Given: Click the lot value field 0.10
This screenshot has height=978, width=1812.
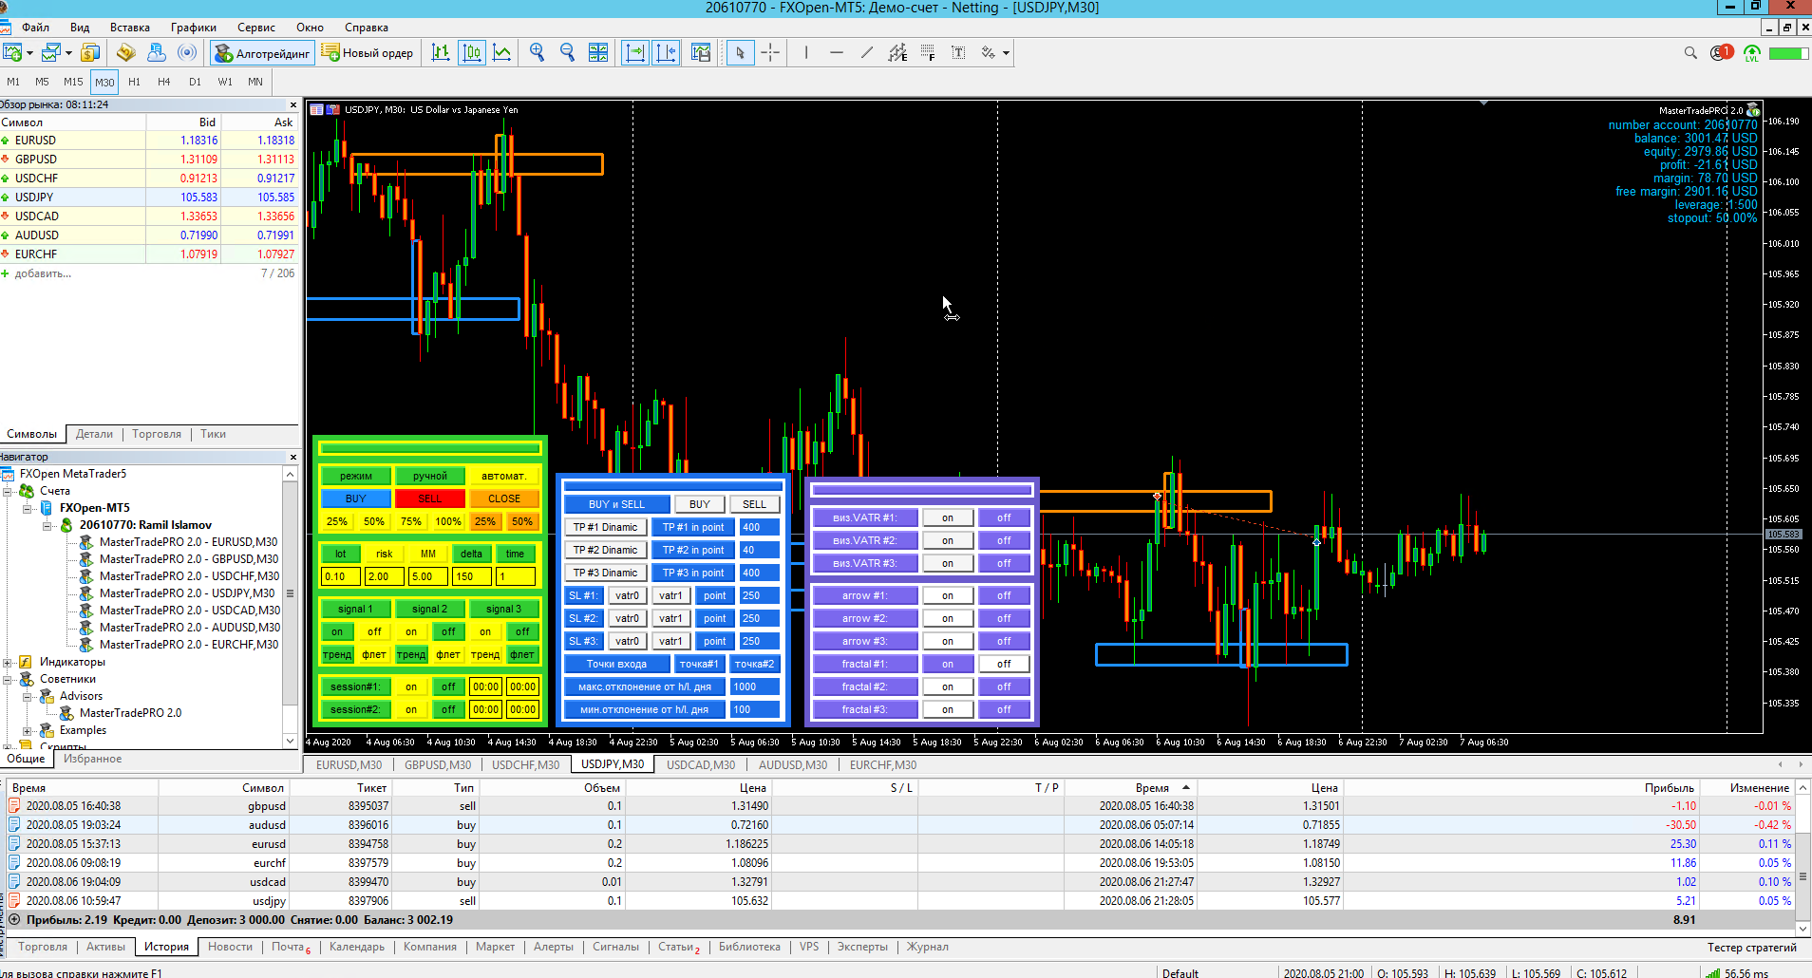Looking at the screenshot, I should (x=339, y=576).
